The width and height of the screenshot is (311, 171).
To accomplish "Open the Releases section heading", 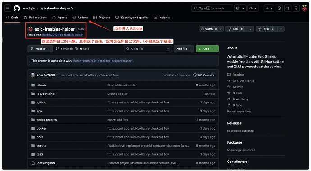I will (x=234, y=123).
